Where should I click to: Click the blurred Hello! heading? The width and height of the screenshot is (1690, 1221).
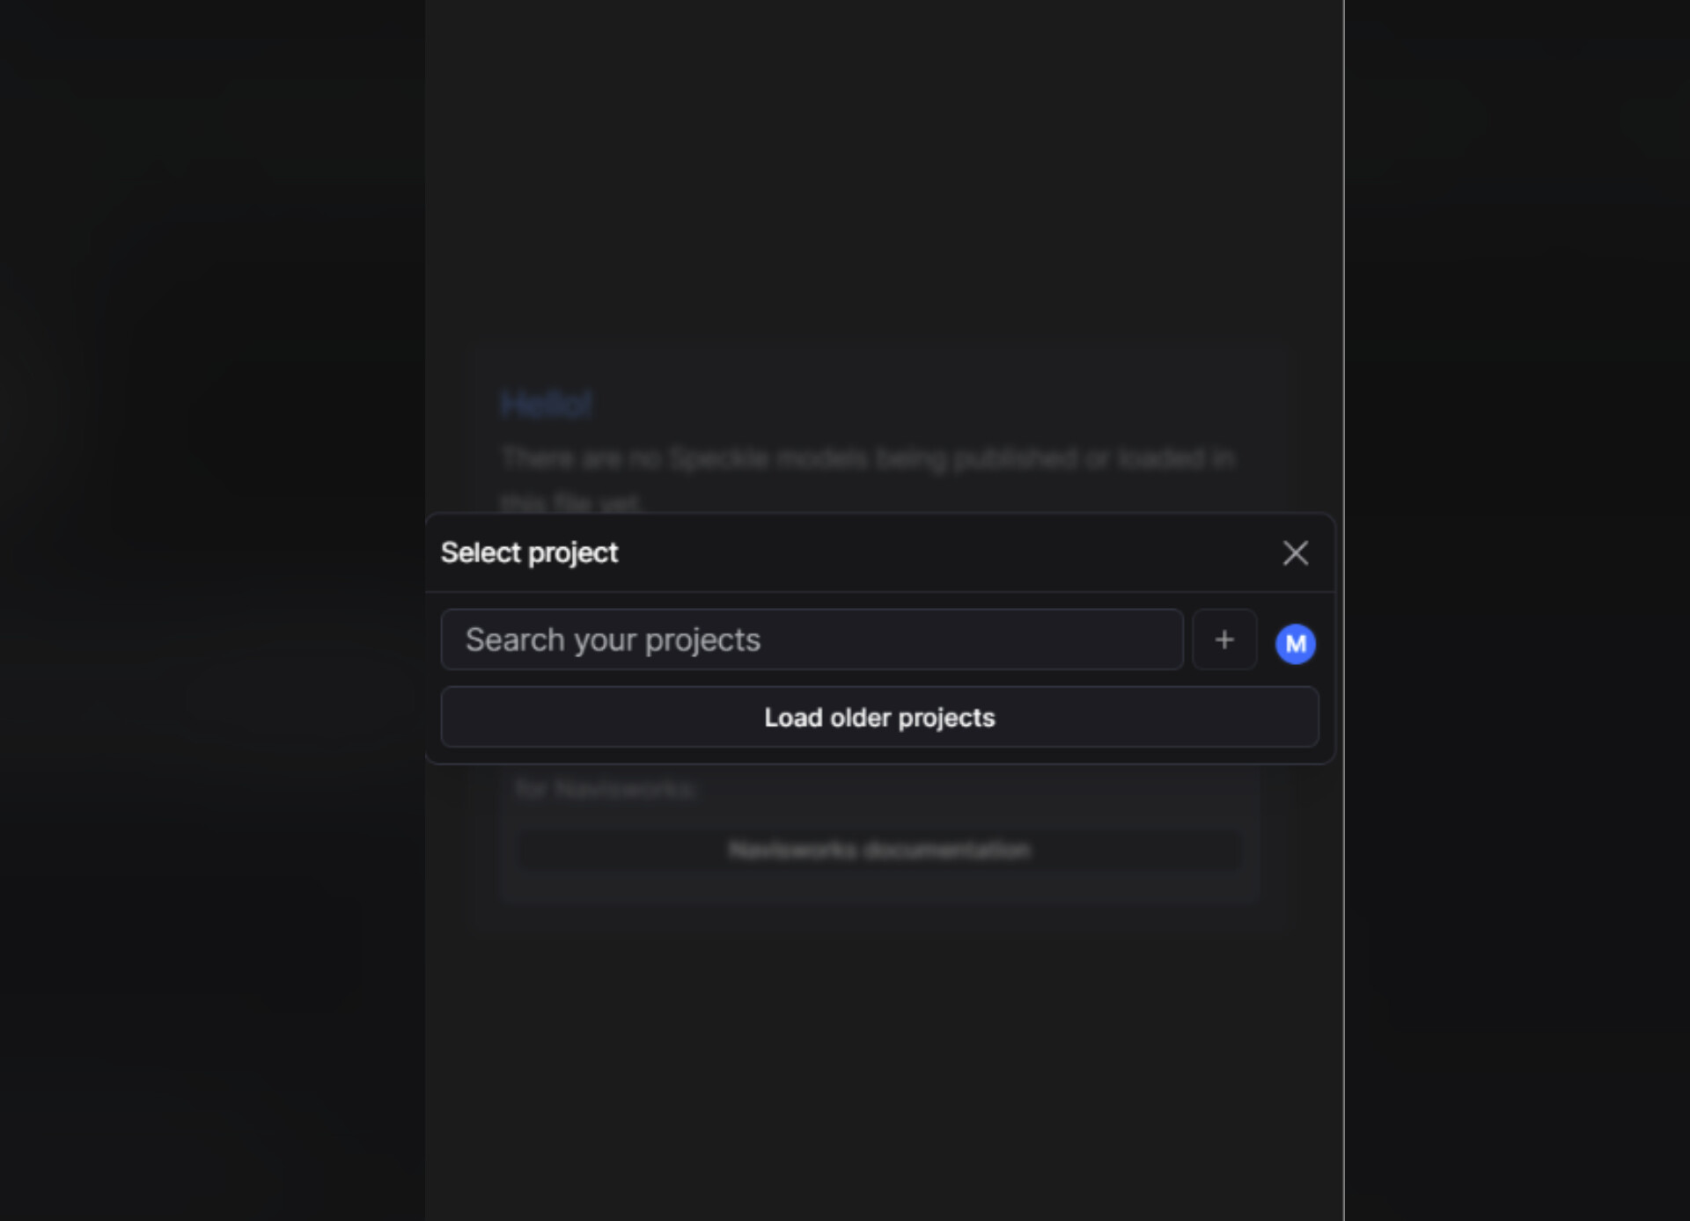point(547,405)
